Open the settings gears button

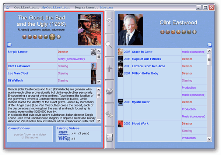pyautogui.click(x=109, y=114)
